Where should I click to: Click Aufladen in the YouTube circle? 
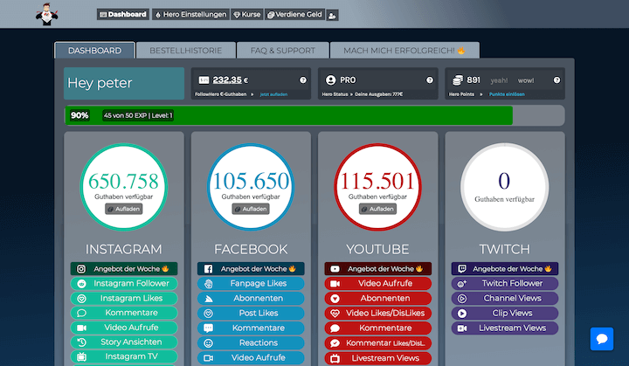(x=378, y=209)
